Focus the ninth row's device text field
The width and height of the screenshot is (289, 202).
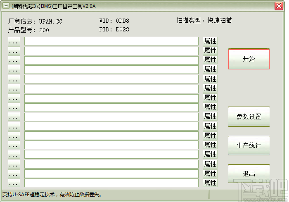[x=111, y=117]
